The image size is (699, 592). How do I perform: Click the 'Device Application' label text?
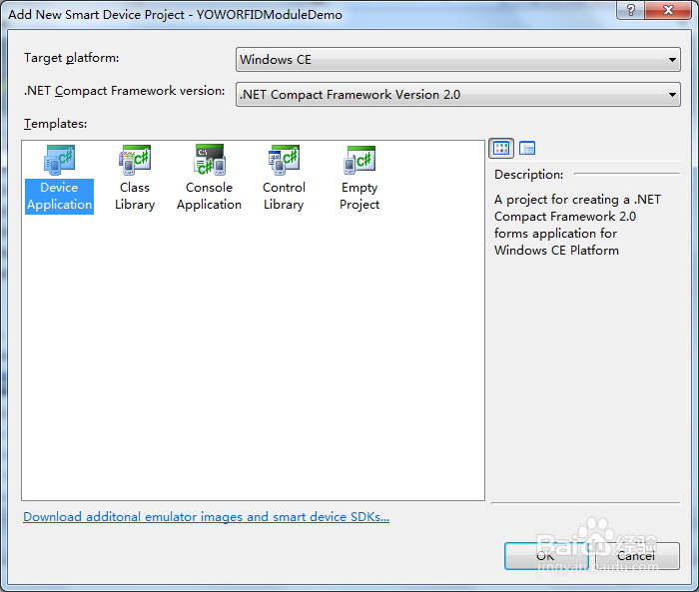[x=59, y=196]
